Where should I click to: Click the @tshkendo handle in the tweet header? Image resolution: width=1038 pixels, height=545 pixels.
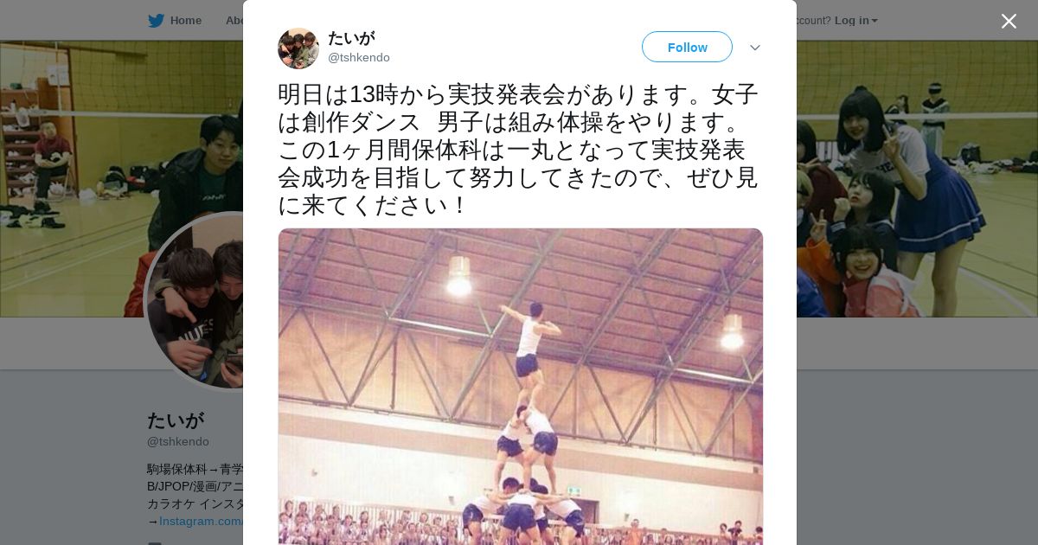pos(359,57)
